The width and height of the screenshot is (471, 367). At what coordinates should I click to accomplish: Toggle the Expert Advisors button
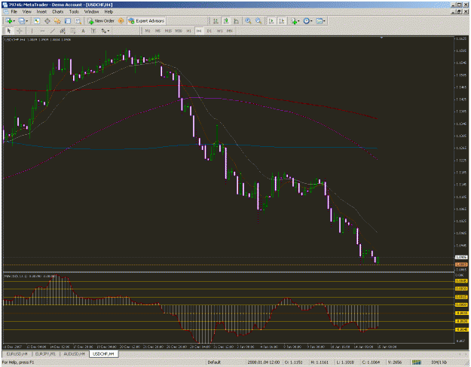(x=146, y=20)
